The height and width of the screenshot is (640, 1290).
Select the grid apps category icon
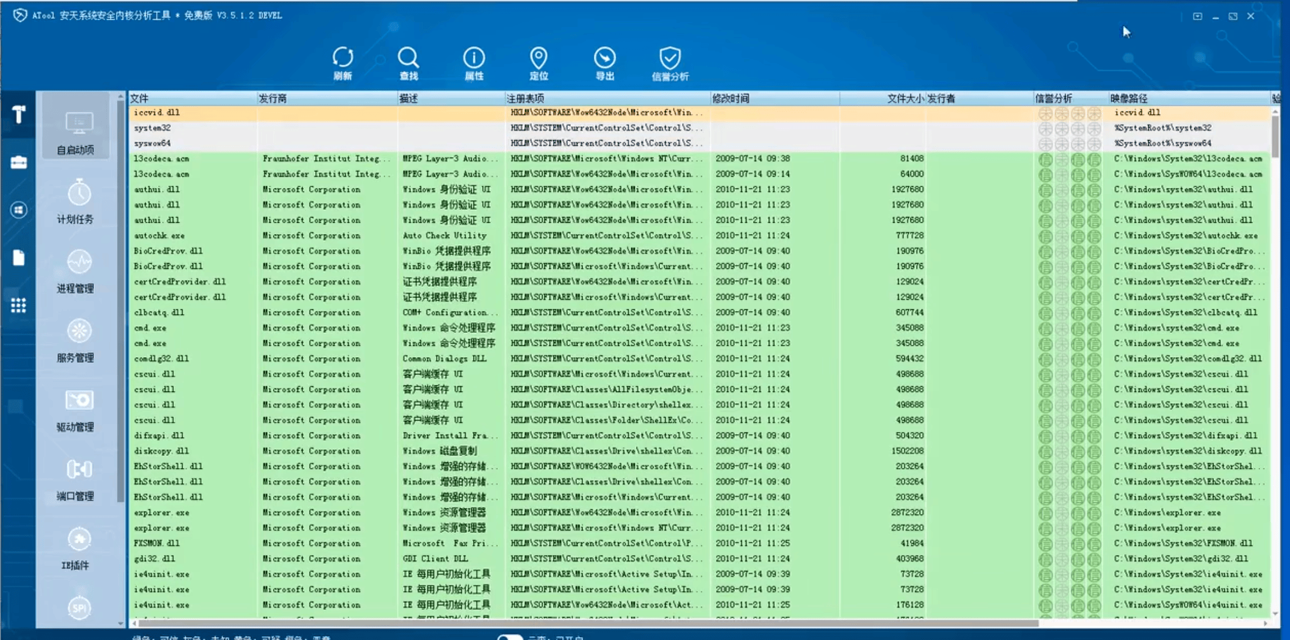click(19, 305)
